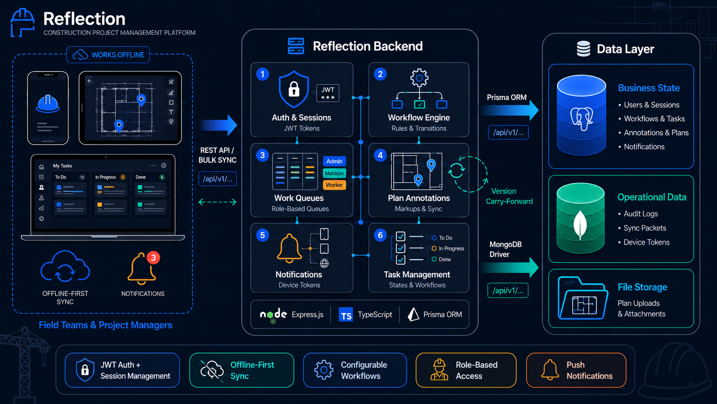717x404 pixels.
Task: Click the back arrow on tablet screen
Action: click(89, 81)
